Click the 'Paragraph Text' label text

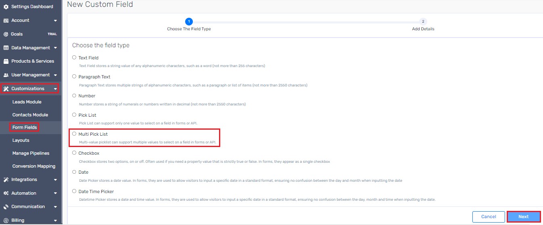[94, 77]
